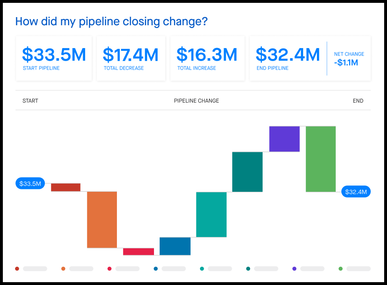Click the pink legend dot

(110, 269)
